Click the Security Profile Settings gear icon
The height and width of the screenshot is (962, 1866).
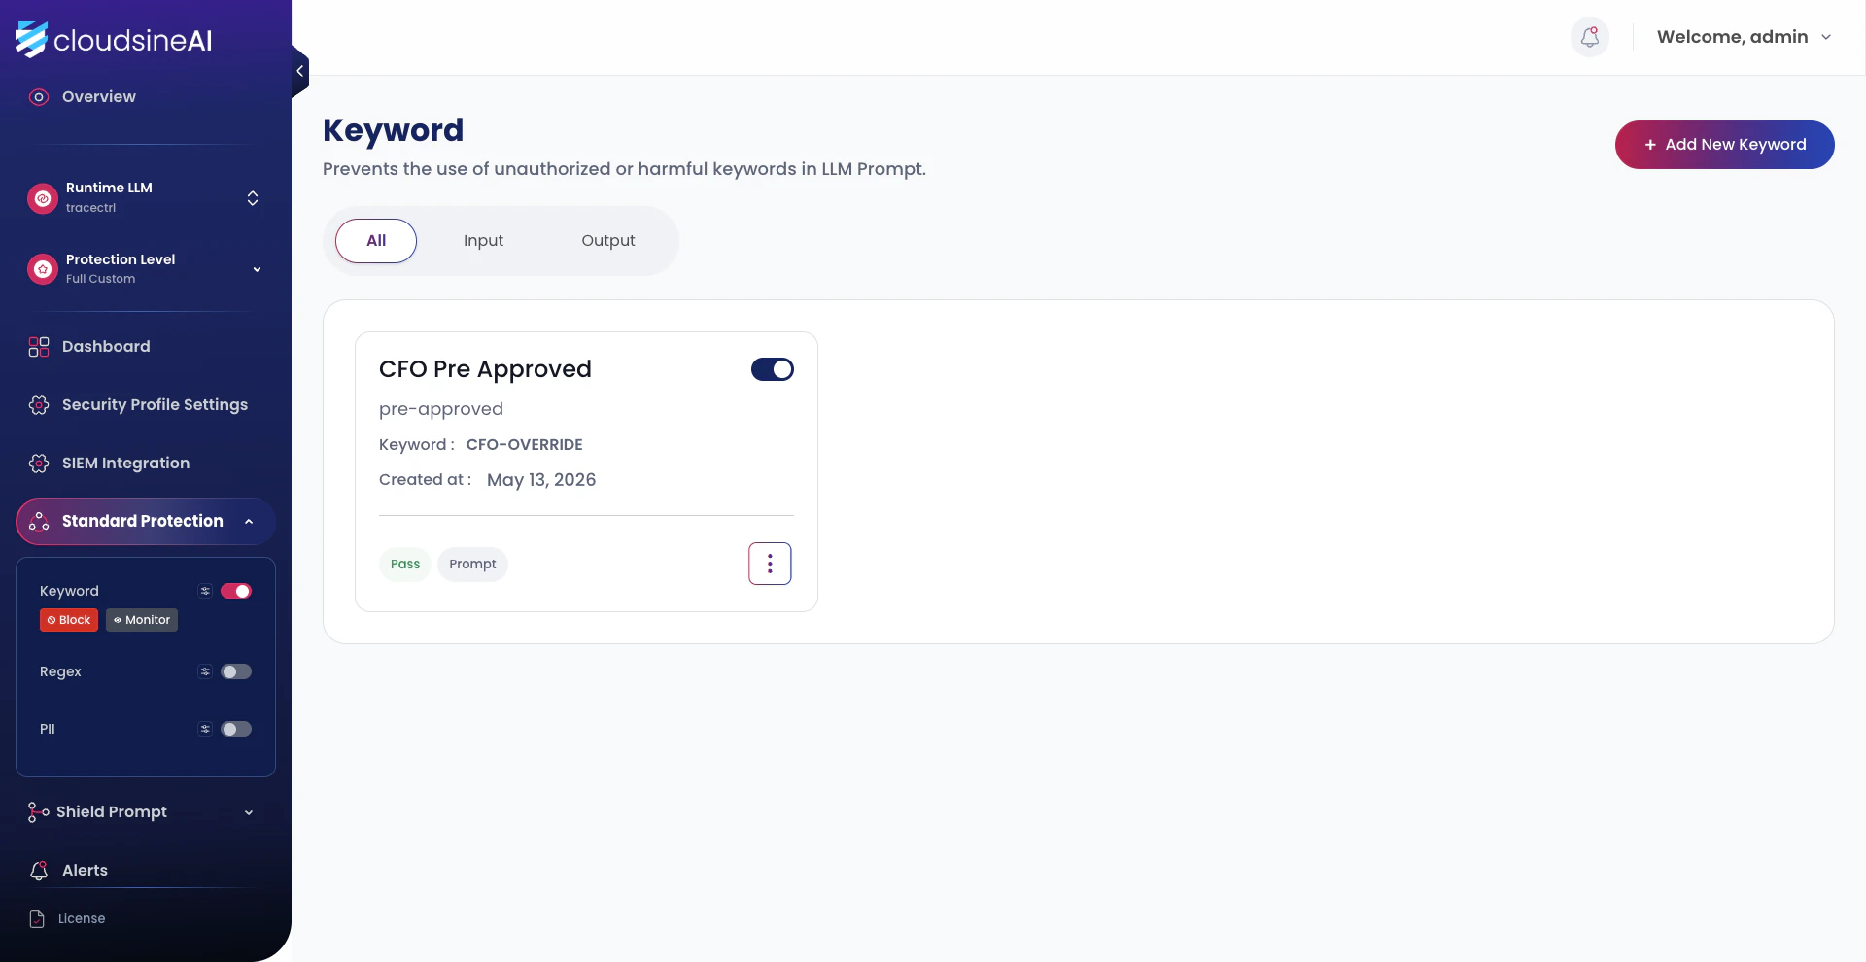pyautogui.click(x=39, y=405)
